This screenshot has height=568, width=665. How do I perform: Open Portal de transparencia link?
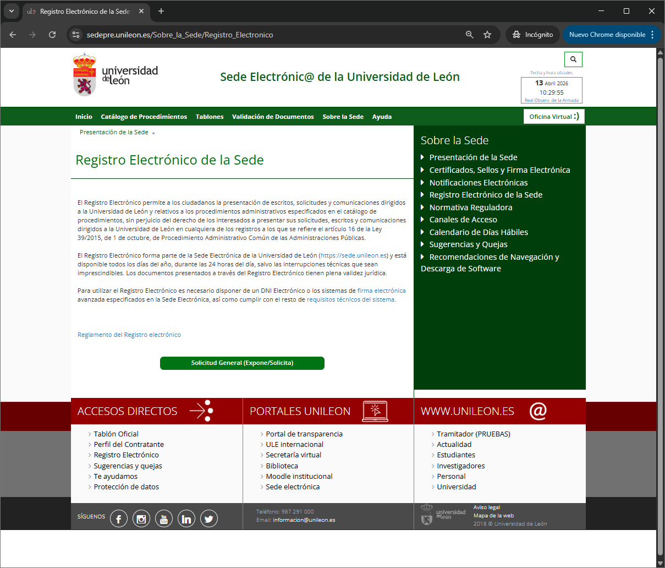pos(304,434)
